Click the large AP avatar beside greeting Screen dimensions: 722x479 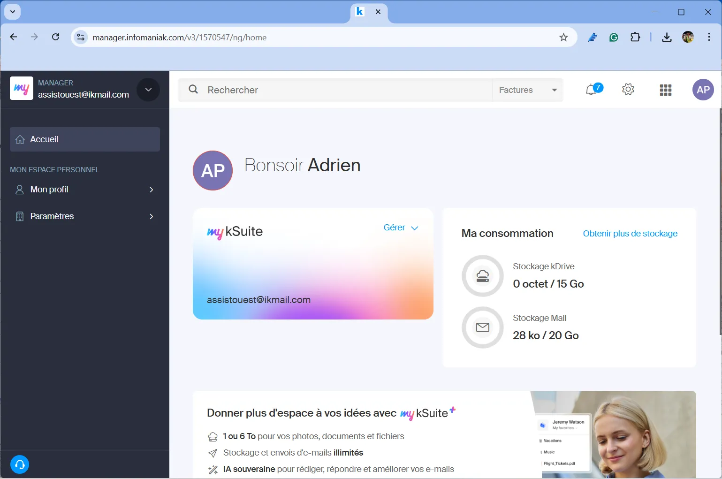pyautogui.click(x=213, y=170)
